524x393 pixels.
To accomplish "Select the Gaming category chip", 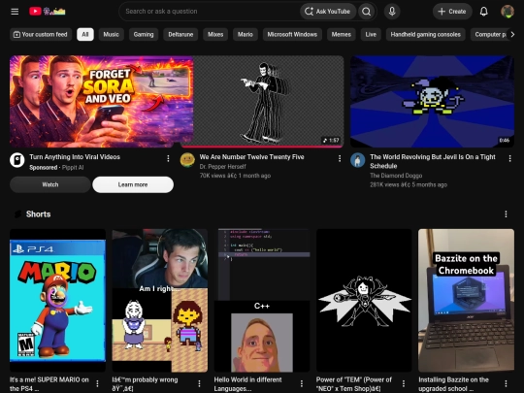I will 144,34.
